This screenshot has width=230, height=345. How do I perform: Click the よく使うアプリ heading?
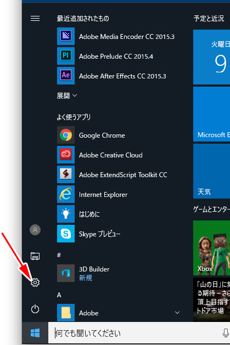pos(74,117)
